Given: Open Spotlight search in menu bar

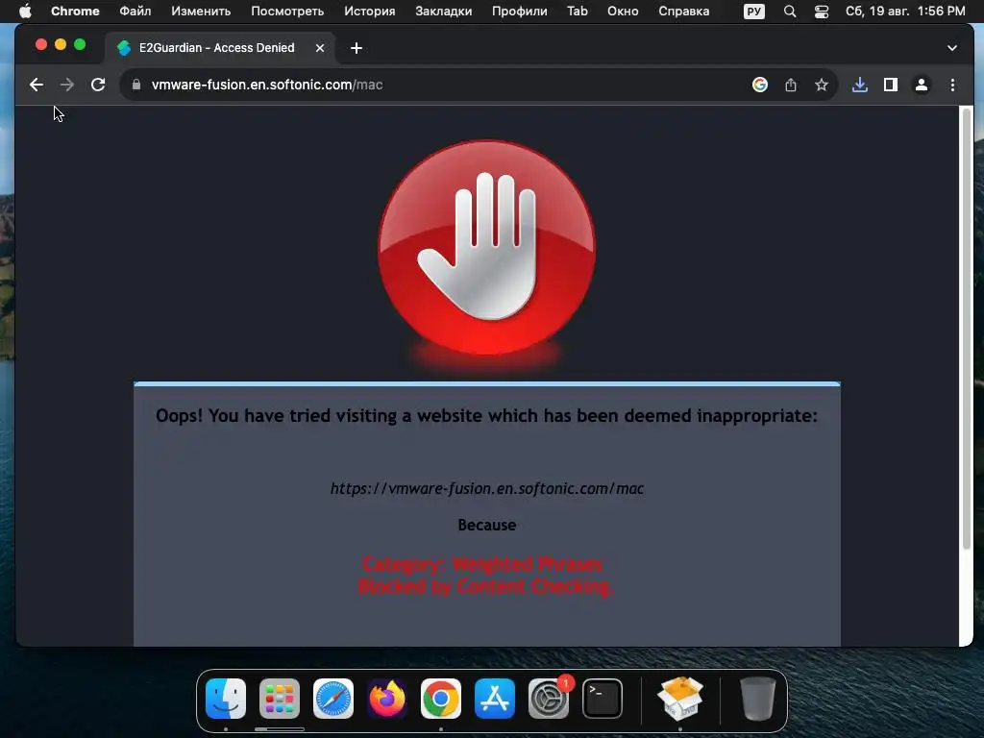Looking at the screenshot, I should point(790,12).
